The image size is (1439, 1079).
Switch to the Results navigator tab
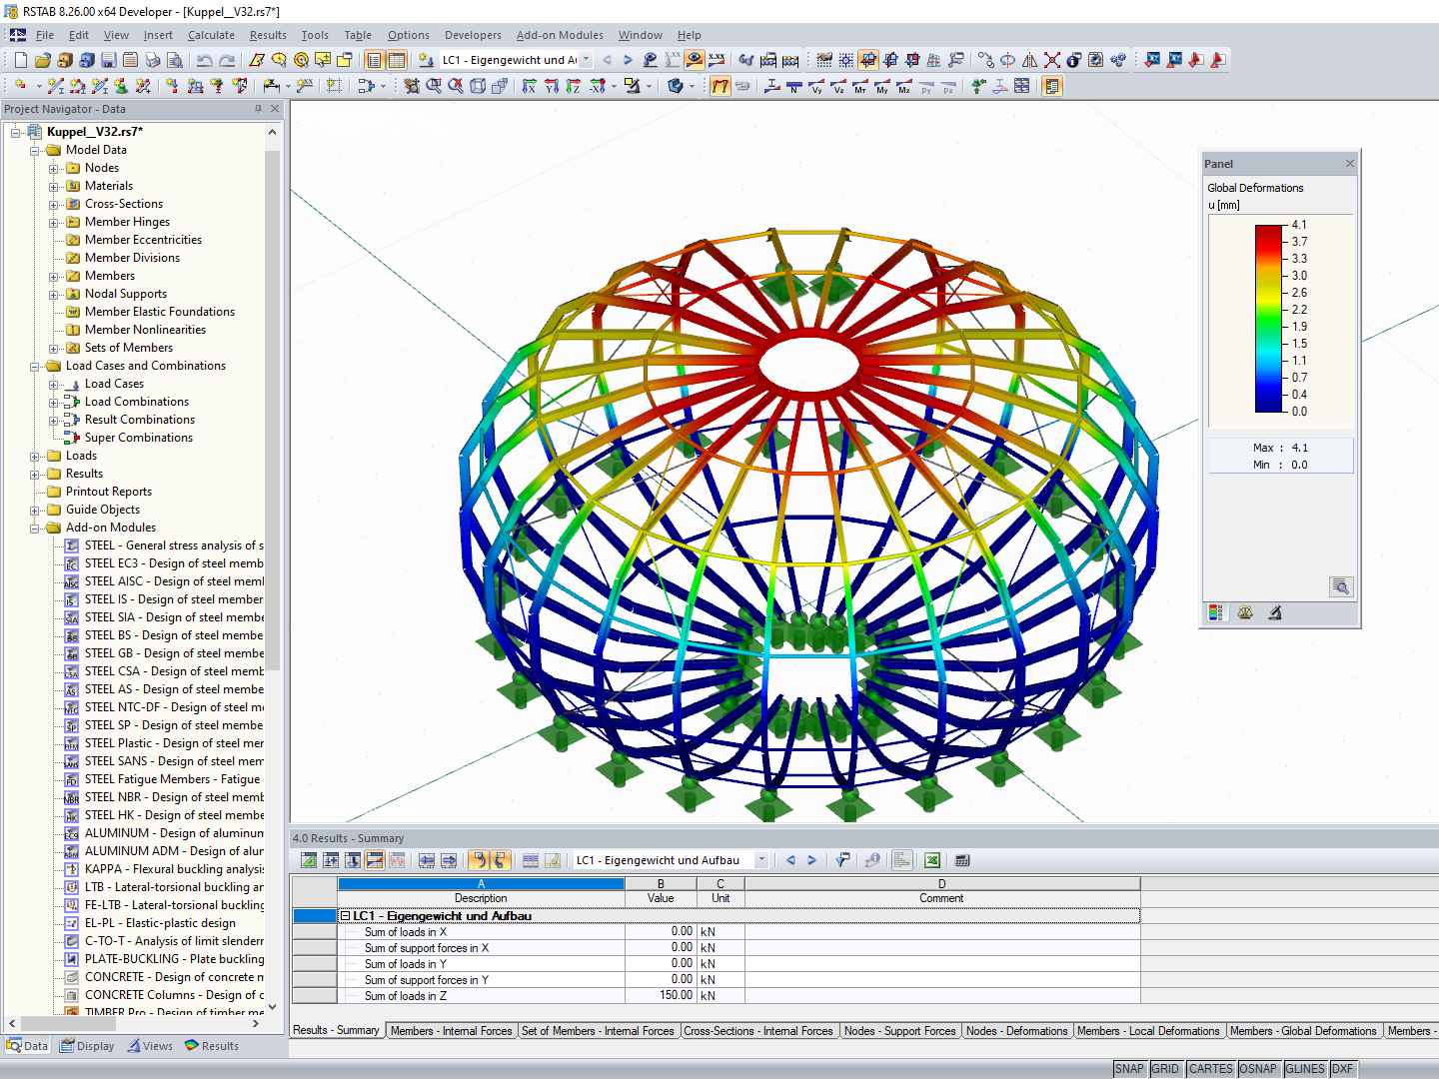[212, 1046]
